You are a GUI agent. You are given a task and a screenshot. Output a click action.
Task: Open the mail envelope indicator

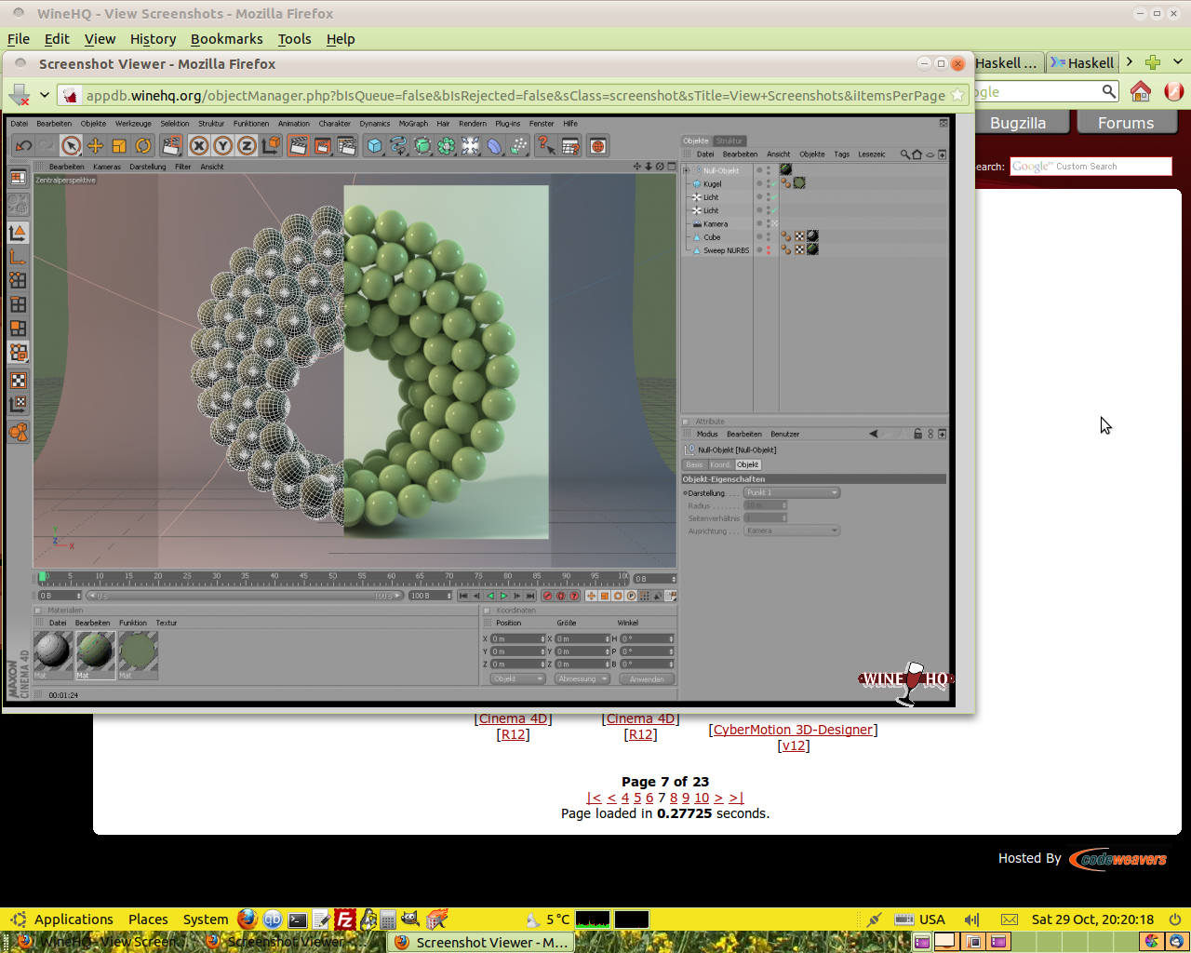pos(1010,919)
